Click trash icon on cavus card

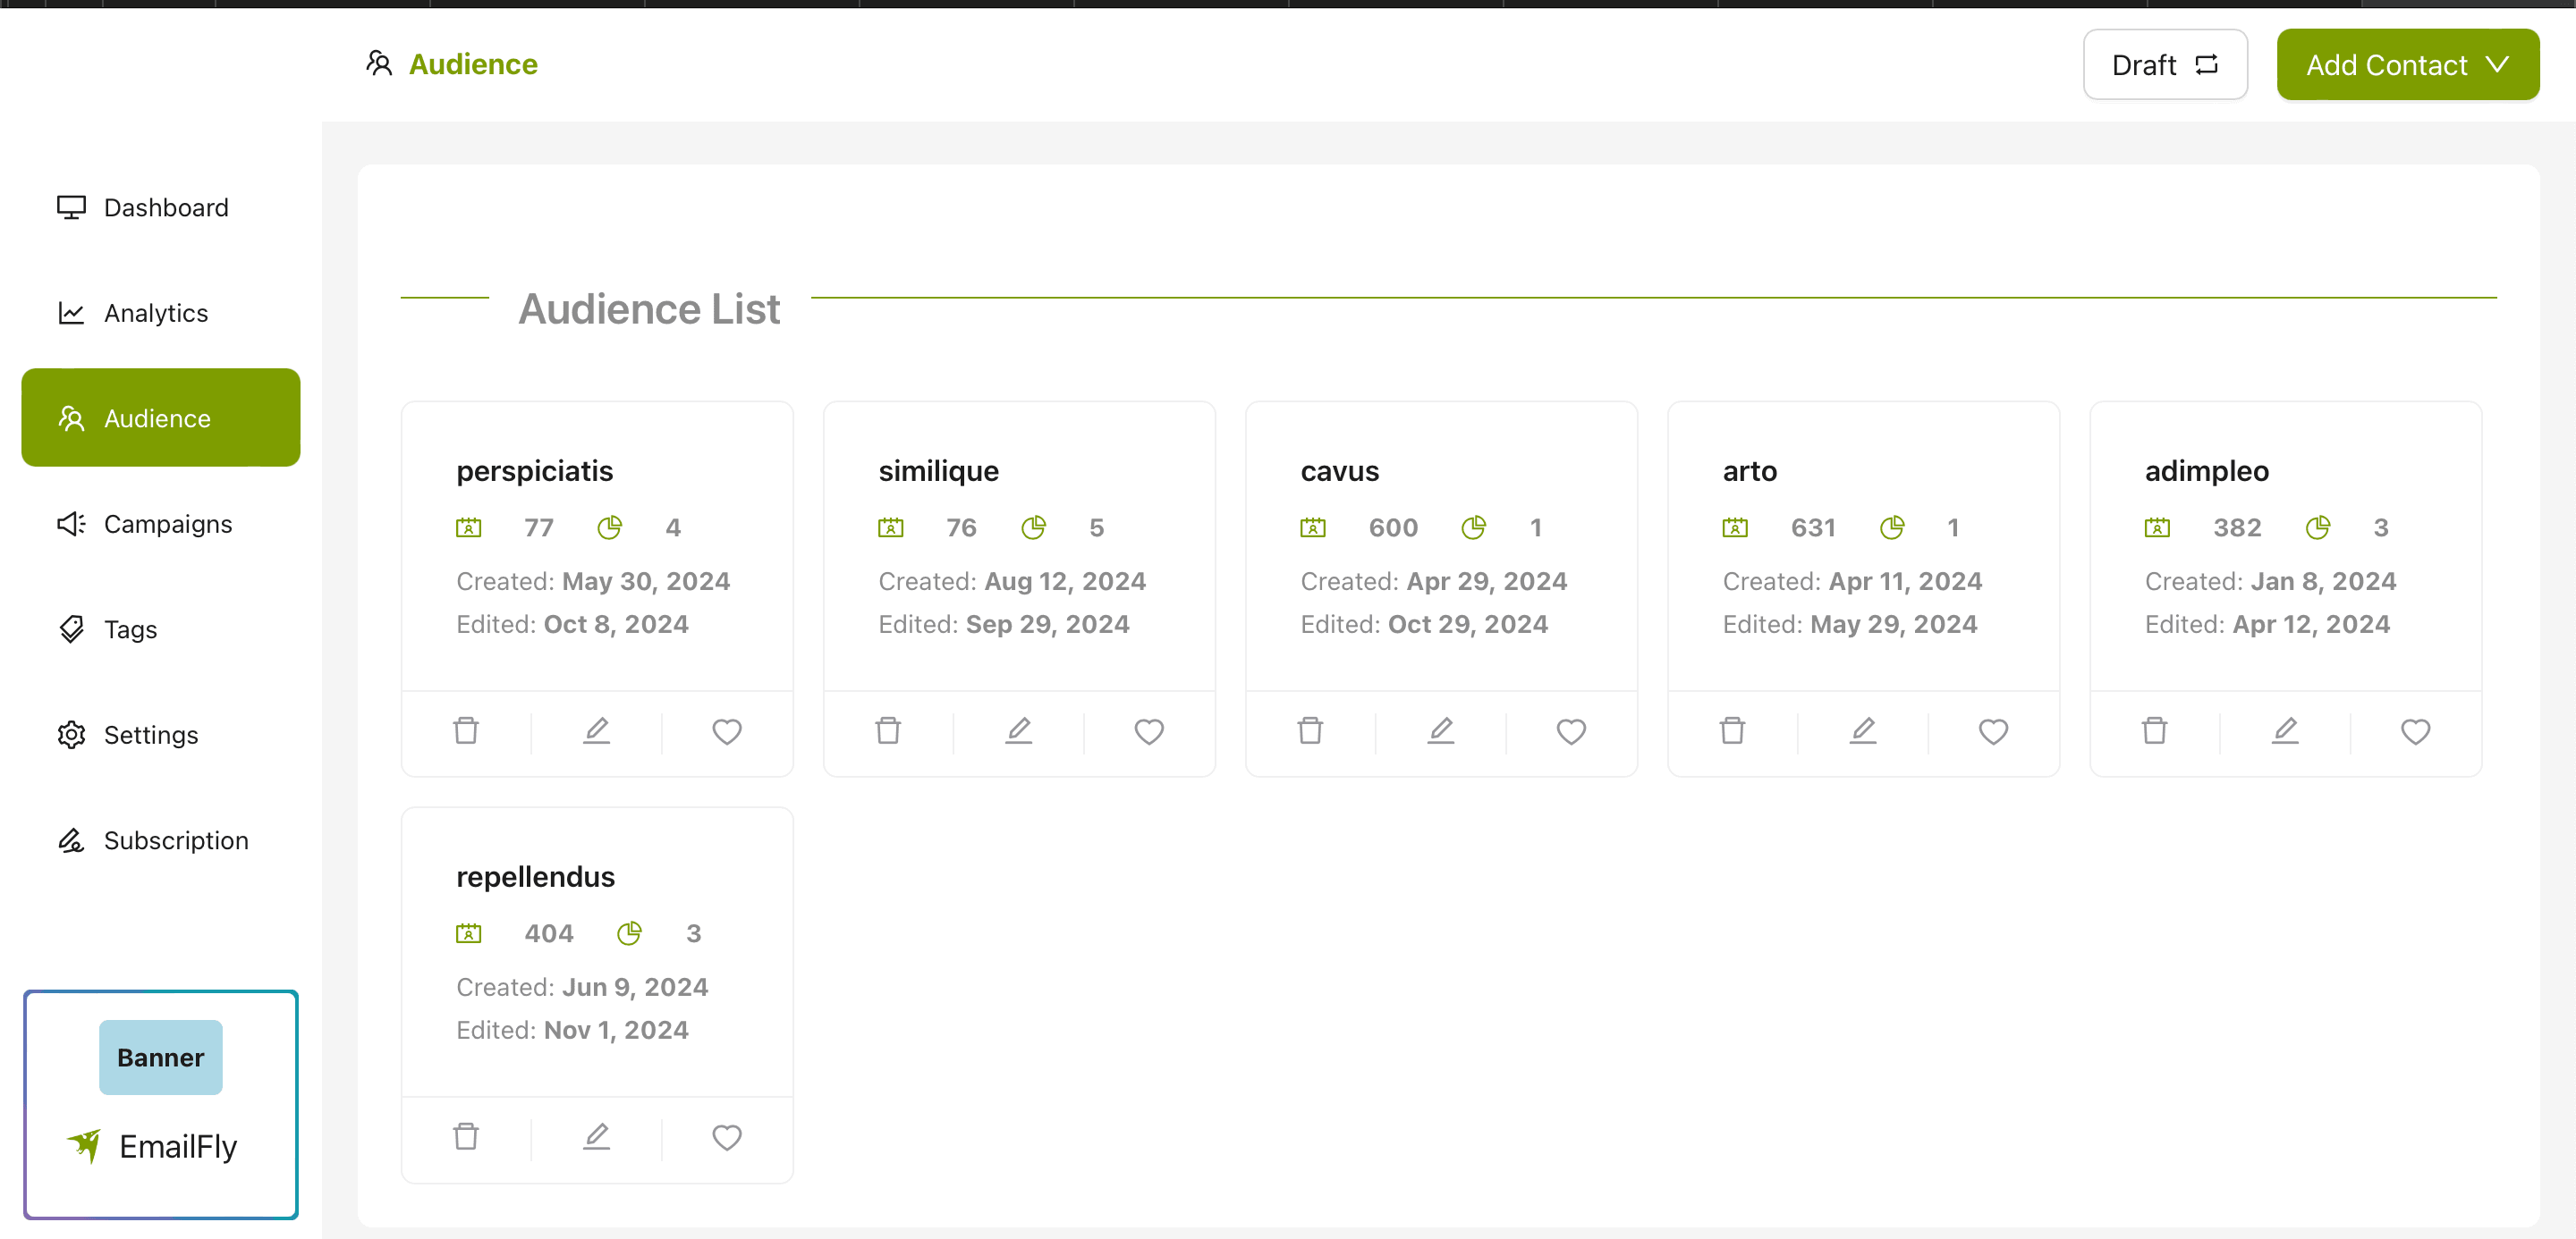[1310, 730]
